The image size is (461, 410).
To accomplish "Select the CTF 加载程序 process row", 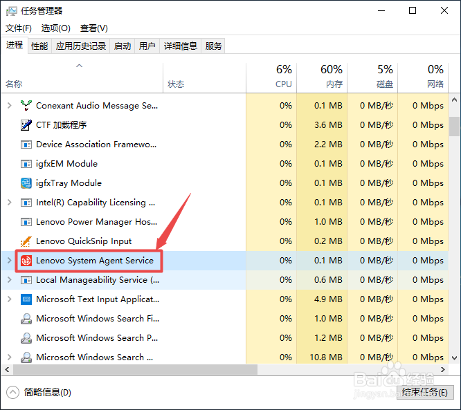I will tap(225, 125).
